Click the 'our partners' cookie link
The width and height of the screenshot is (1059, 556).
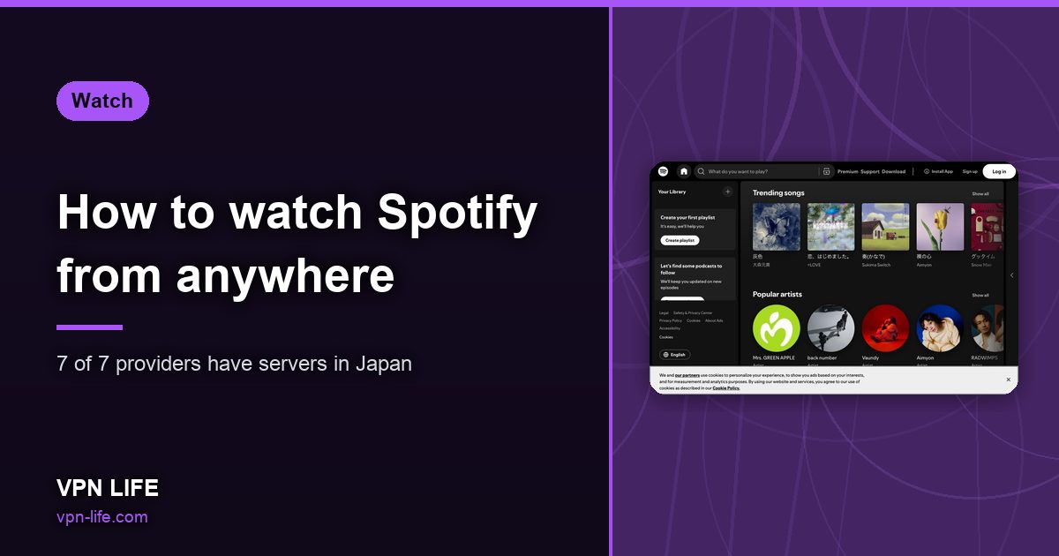[687, 376]
